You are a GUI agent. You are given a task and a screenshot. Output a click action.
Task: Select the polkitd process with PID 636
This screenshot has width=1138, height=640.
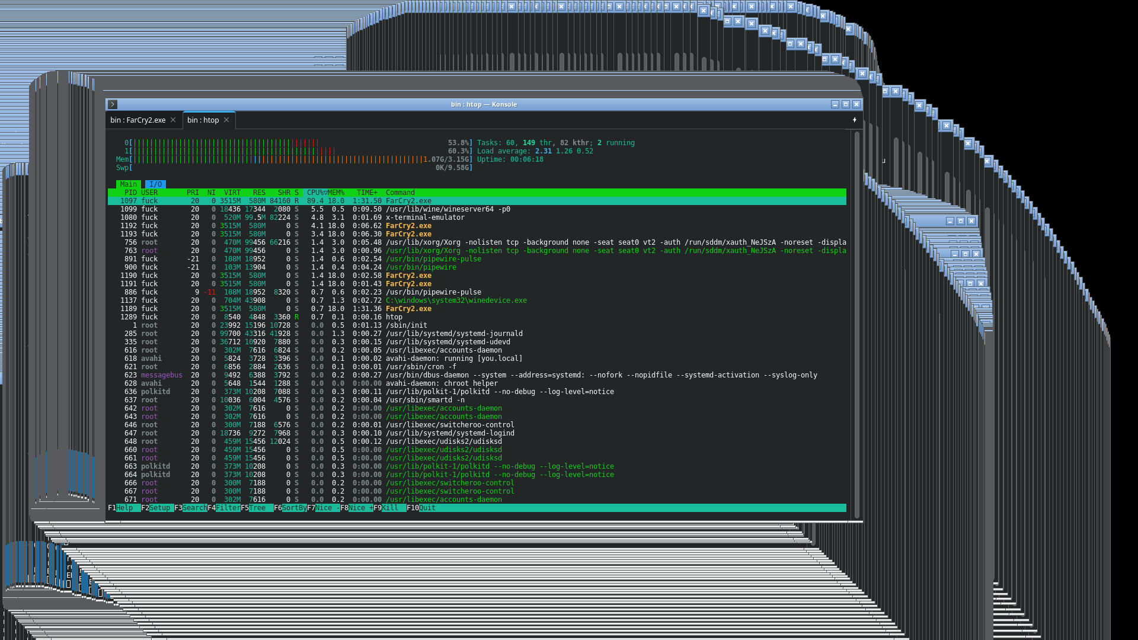(477, 392)
